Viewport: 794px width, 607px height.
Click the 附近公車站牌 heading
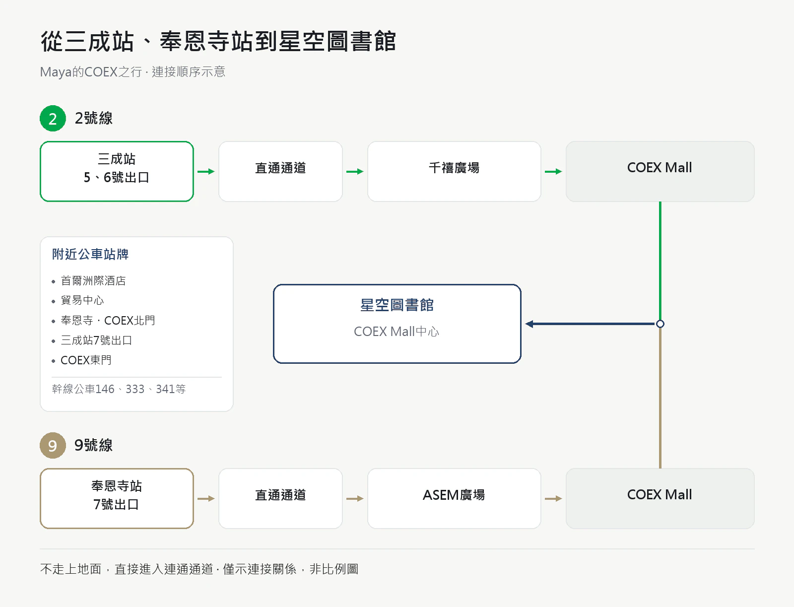(90, 254)
